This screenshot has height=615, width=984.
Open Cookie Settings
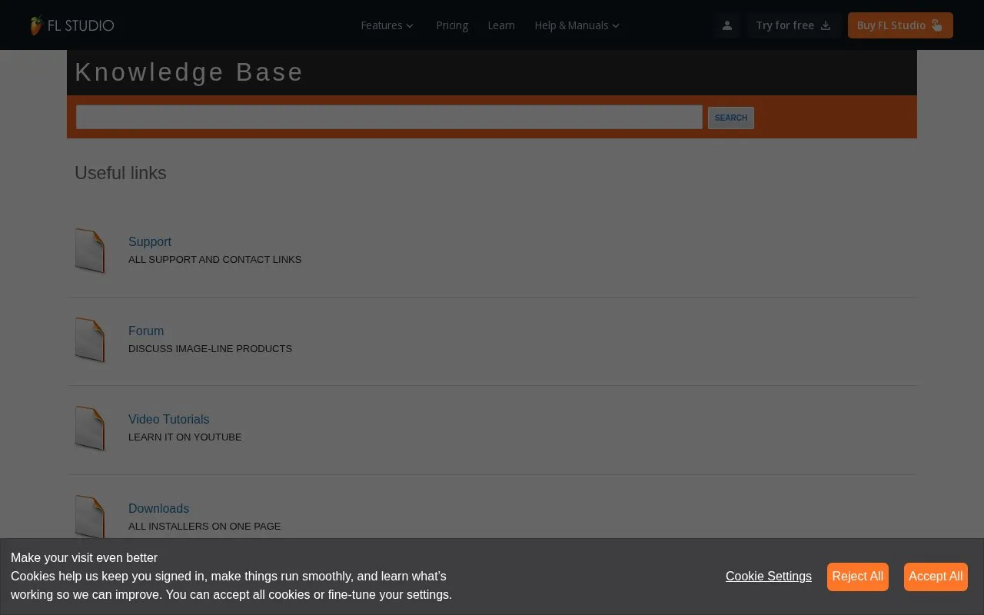point(769,577)
